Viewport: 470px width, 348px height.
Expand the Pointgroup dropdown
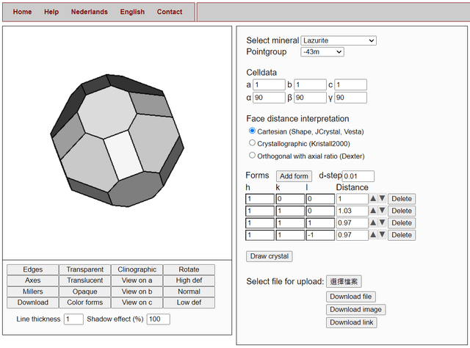click(x=322, y=52)
